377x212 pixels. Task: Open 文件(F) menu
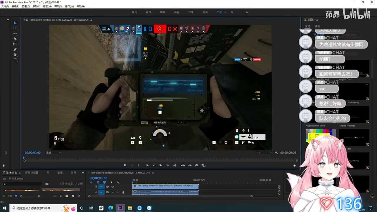click(x=5, y=6)
